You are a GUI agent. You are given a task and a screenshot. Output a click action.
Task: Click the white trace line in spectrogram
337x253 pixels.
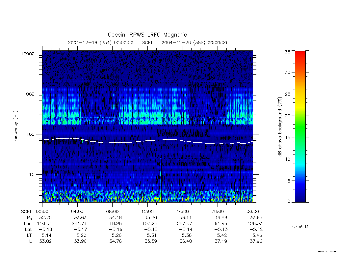[147, 141]
